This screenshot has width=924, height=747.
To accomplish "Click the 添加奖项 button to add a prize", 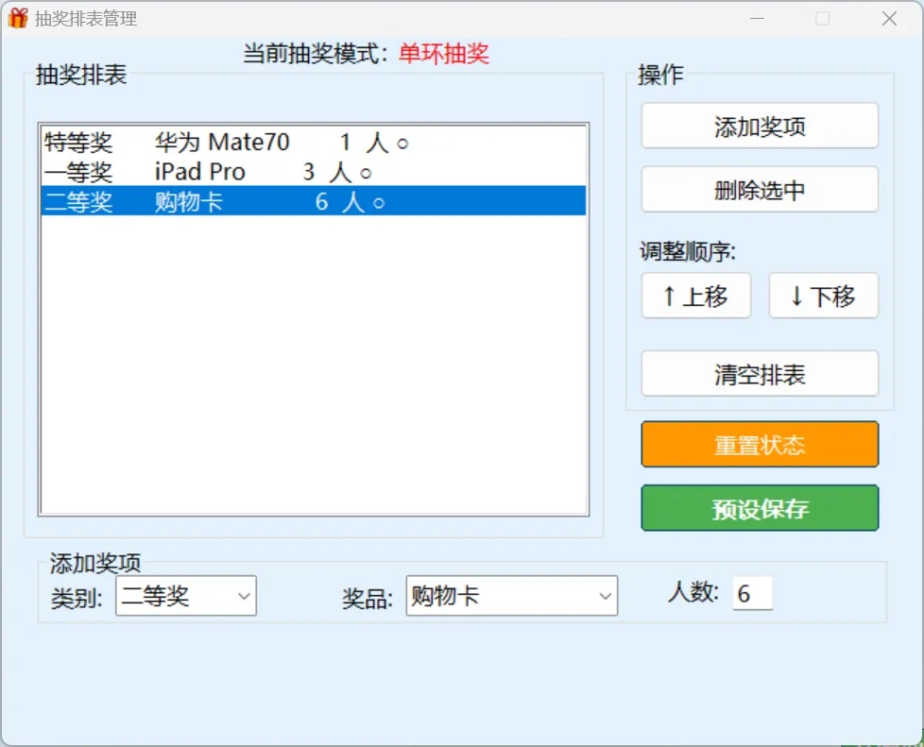I will [x=759, y=126].
